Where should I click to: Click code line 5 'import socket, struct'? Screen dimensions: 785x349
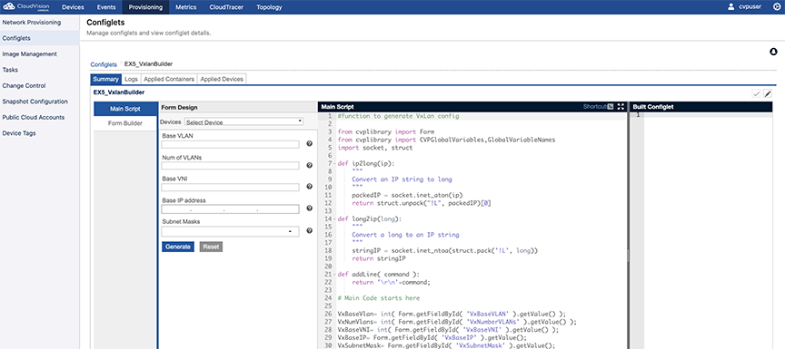click(x=375, y=148)
